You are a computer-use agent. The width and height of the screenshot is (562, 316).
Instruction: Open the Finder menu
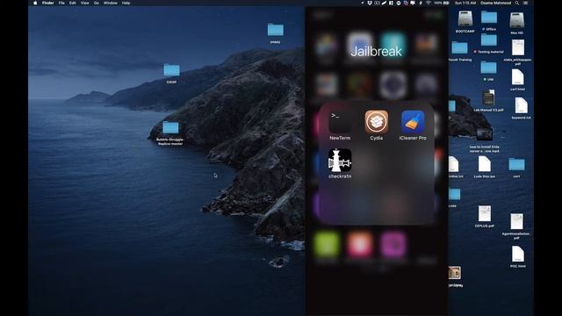coord(48,3)
